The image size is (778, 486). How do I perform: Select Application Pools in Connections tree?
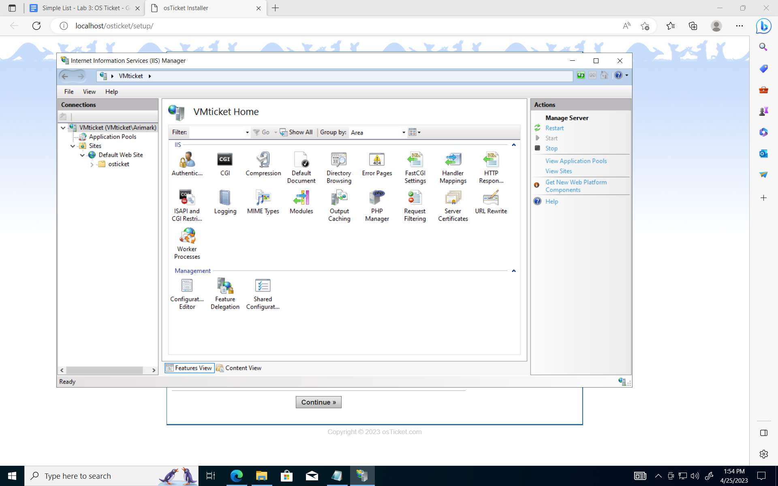coord(112,137)
